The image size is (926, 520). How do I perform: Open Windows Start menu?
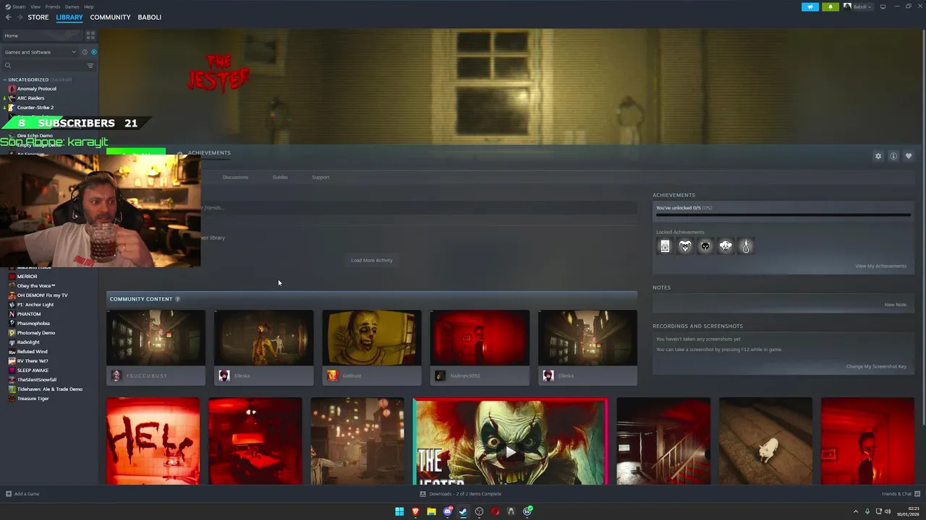[x=399, y=511]
